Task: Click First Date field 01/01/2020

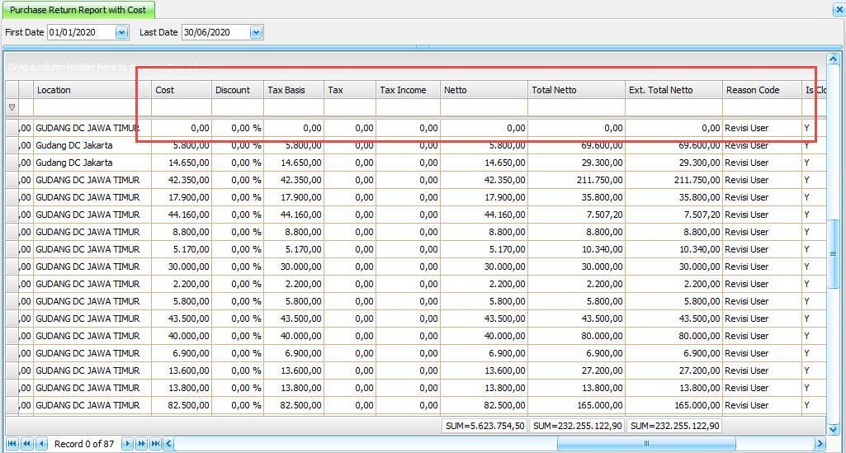Action: tap(82, 32)
